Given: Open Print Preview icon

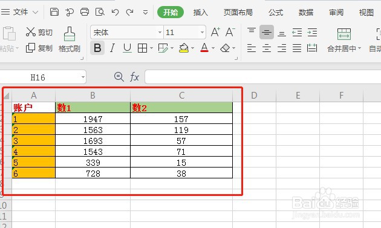Looking at the screenshot, I should pos(100,11).
